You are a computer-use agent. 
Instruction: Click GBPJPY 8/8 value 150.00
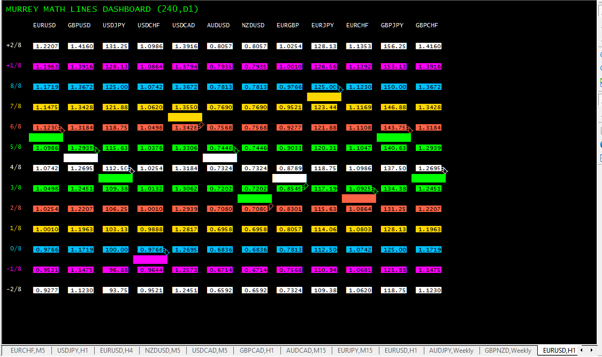click(394, 87)
